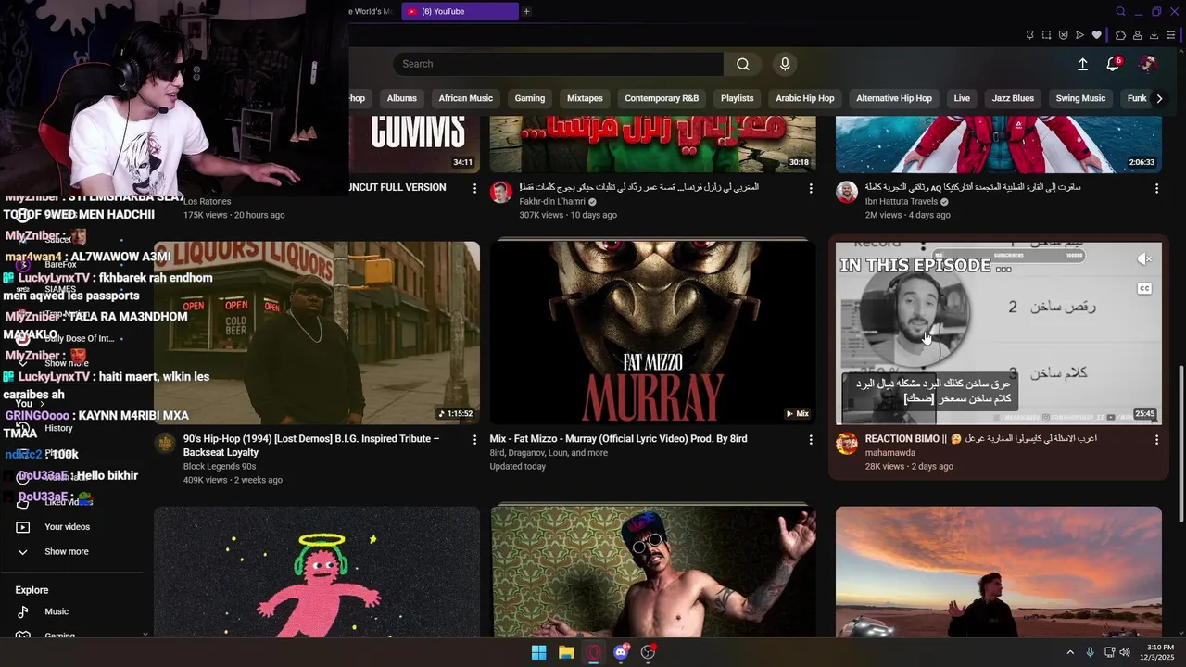Click the Mix - Fat Mizzo Murray title

(x=618, y=439)
